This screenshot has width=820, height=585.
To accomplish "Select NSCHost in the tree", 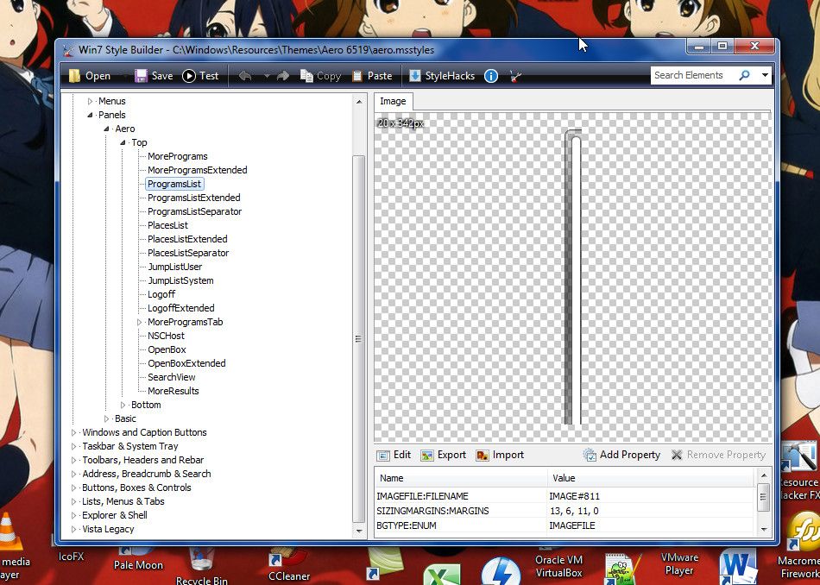I will point(166,336).
